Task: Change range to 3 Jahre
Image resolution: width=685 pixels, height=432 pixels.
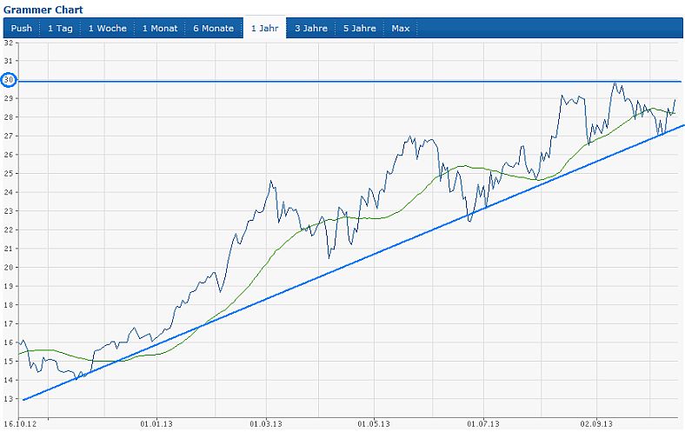Action: [x=310, y=29]
